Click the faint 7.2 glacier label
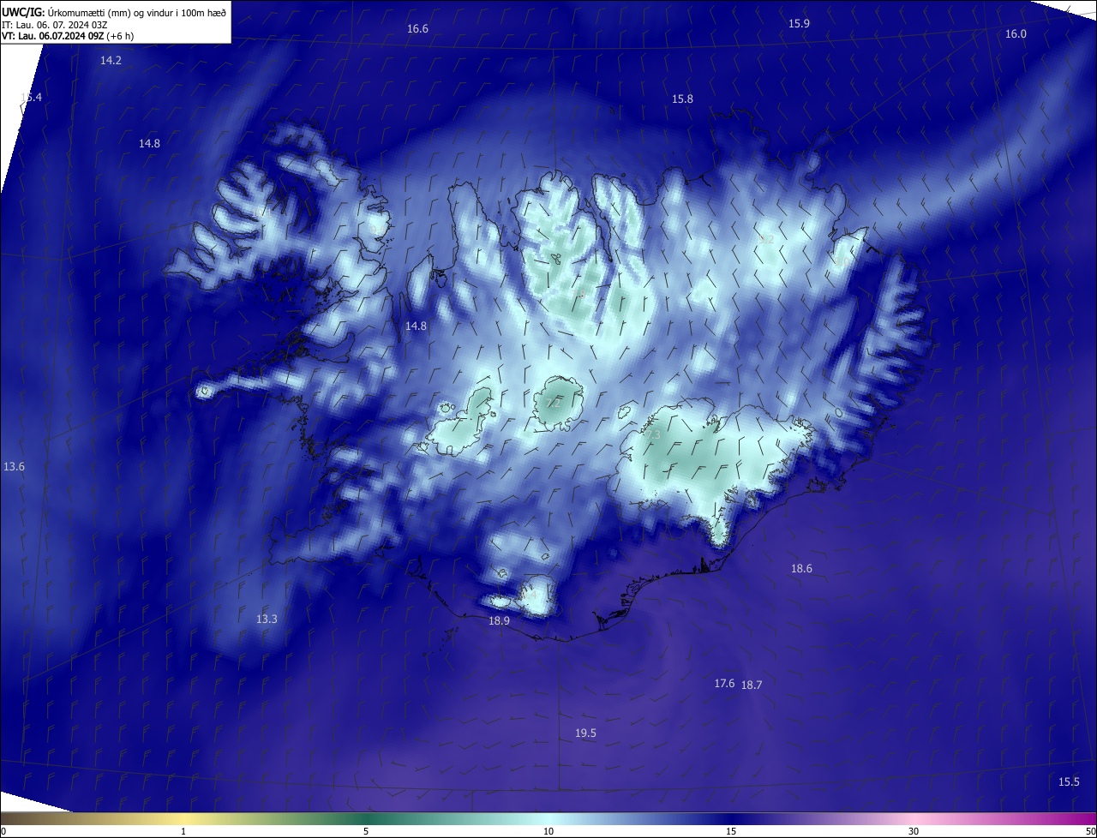Image resolution: width=1097 pixels, height=838 pixels. (x=553, y=403)
